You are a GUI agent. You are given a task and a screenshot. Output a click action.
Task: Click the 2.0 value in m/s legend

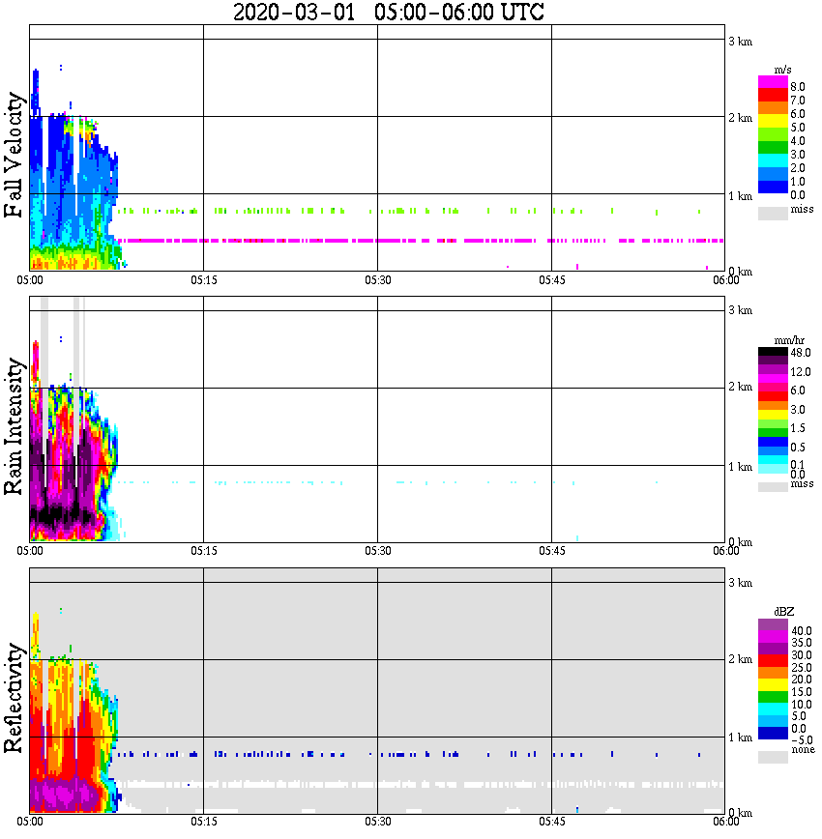(798, 168)
